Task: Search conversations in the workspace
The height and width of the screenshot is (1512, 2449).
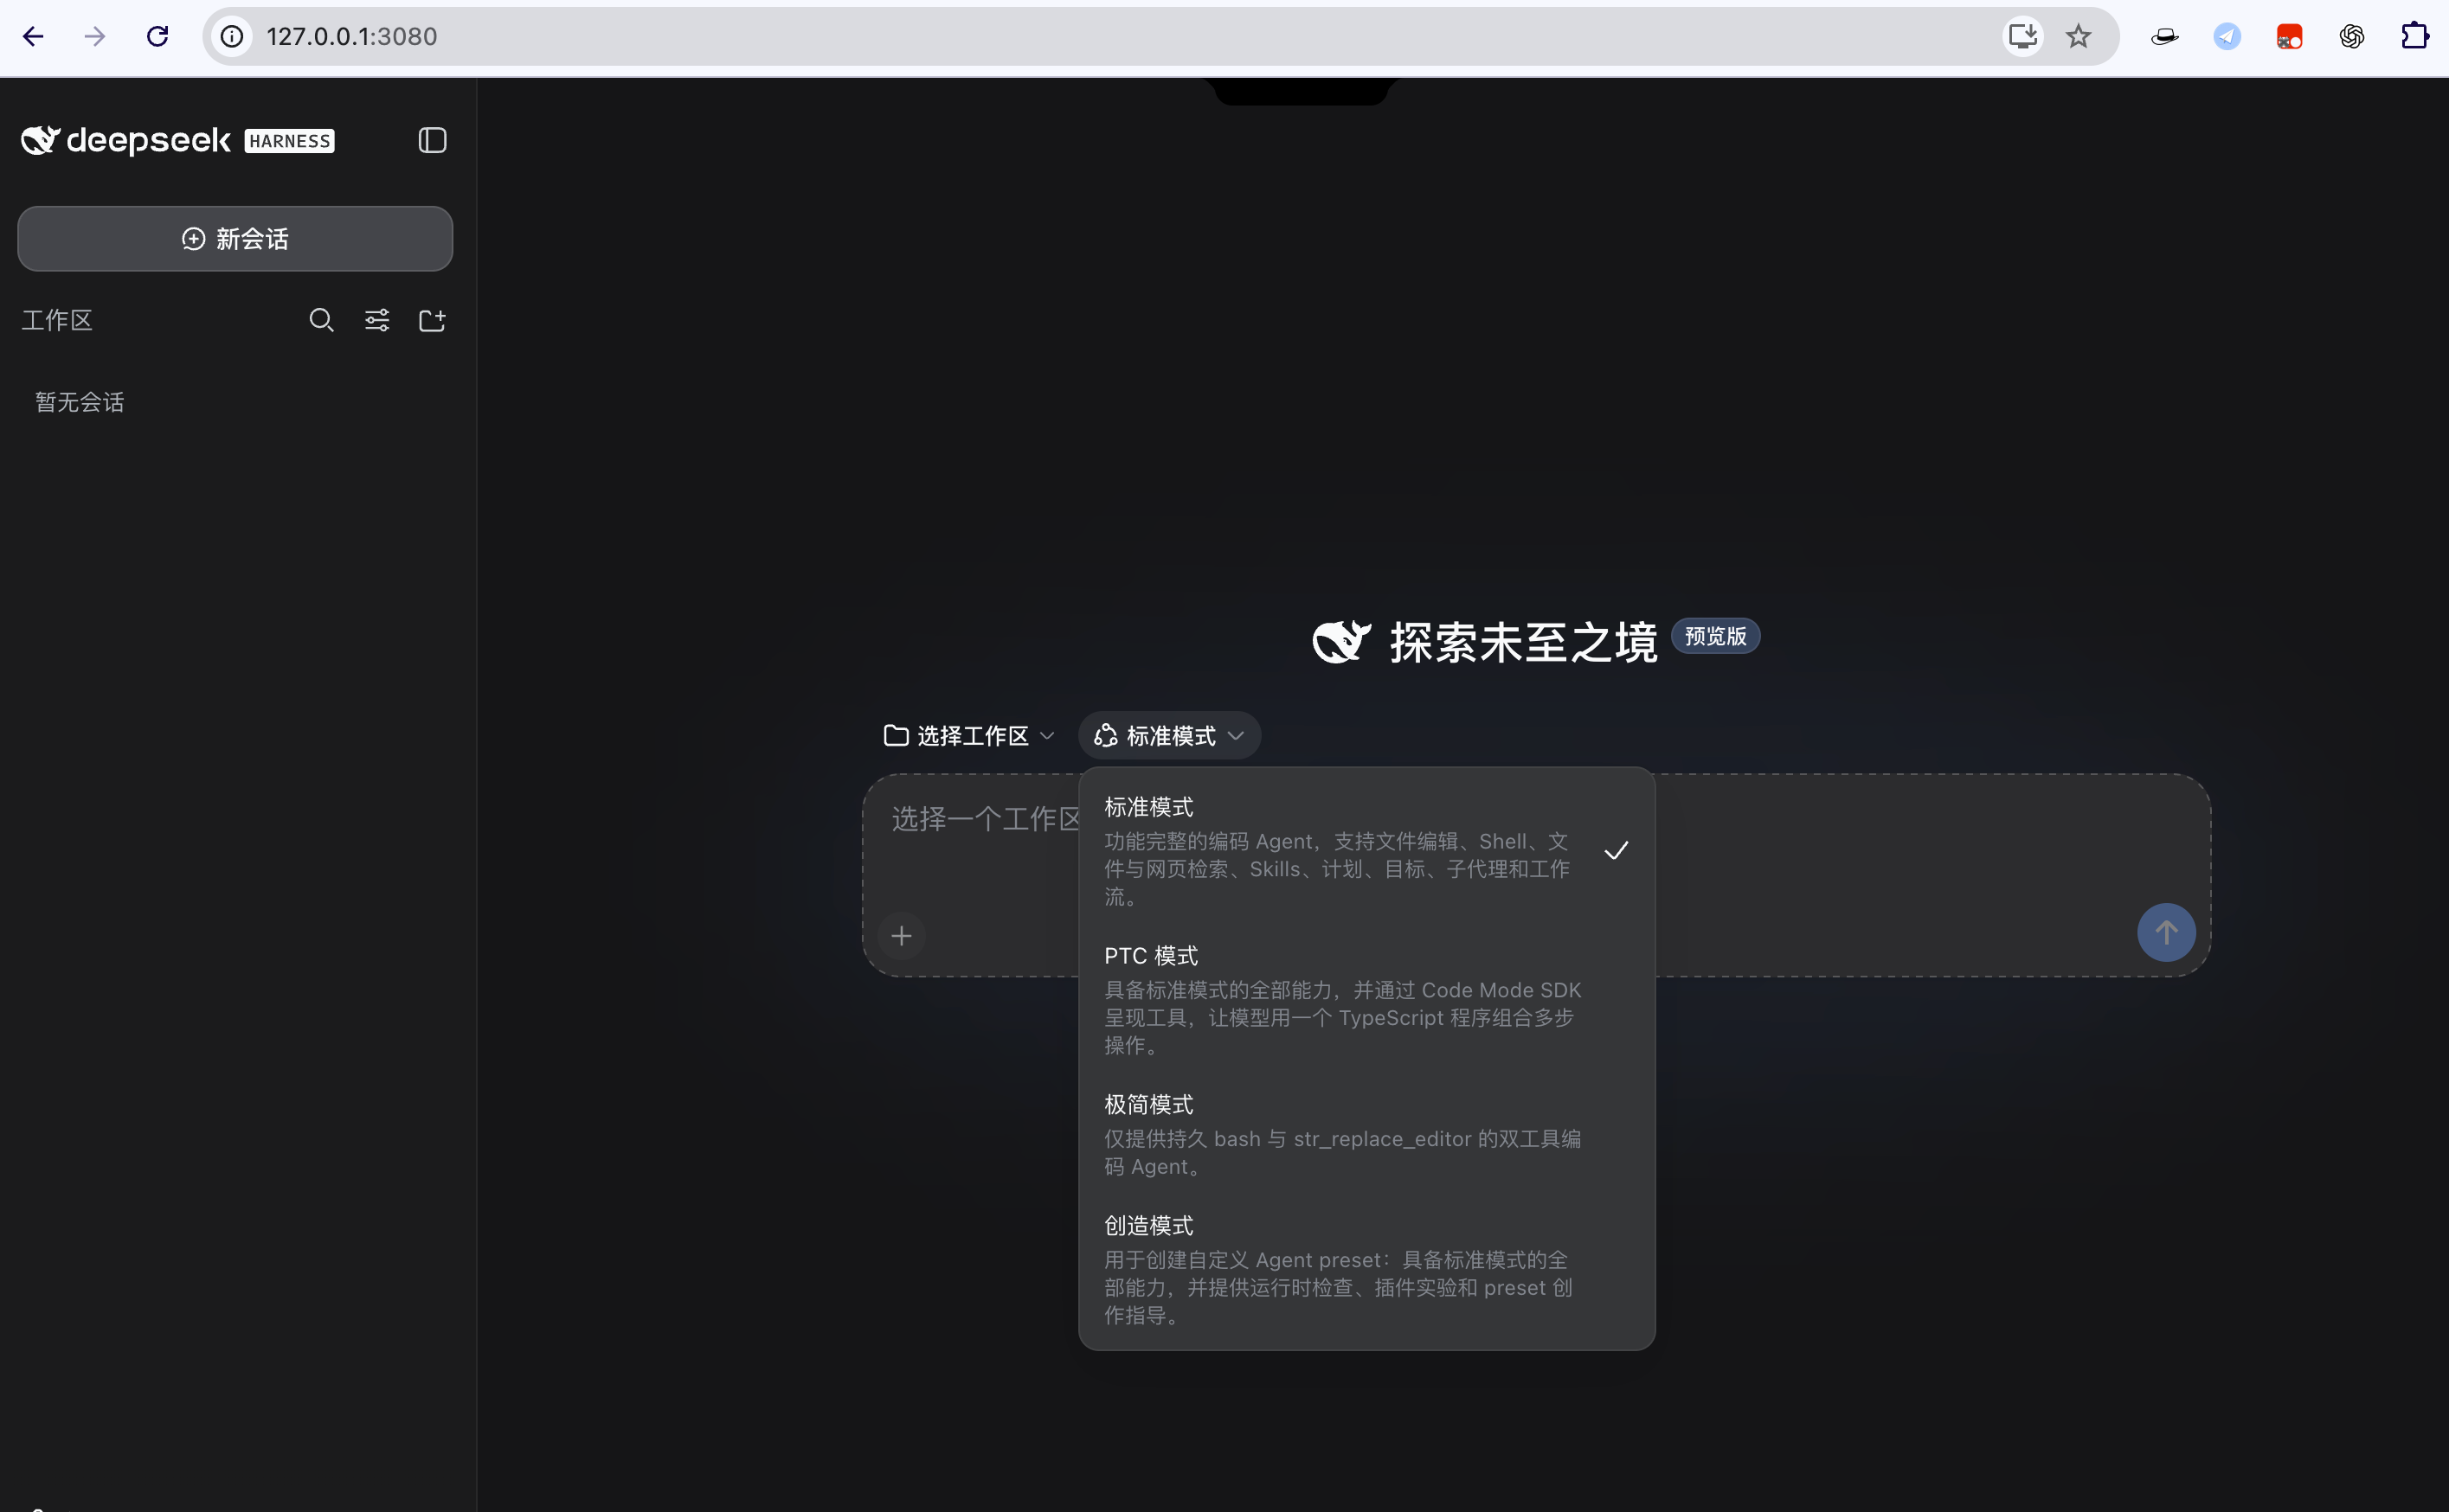Action: tap(321, 320)
